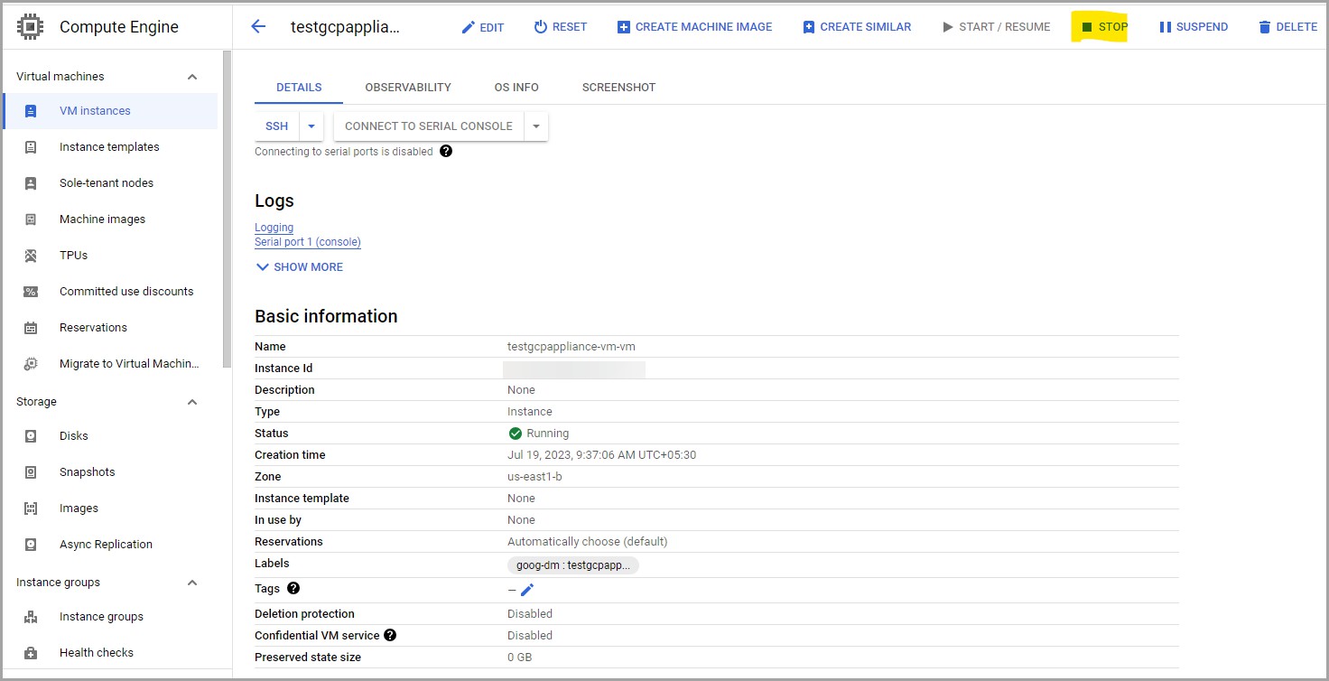Collapse the Virtual machines section

[192, 77]
